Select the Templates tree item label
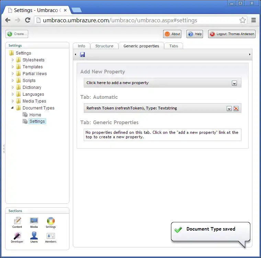Viewport: 261px width, 258px height. [33, 67]
